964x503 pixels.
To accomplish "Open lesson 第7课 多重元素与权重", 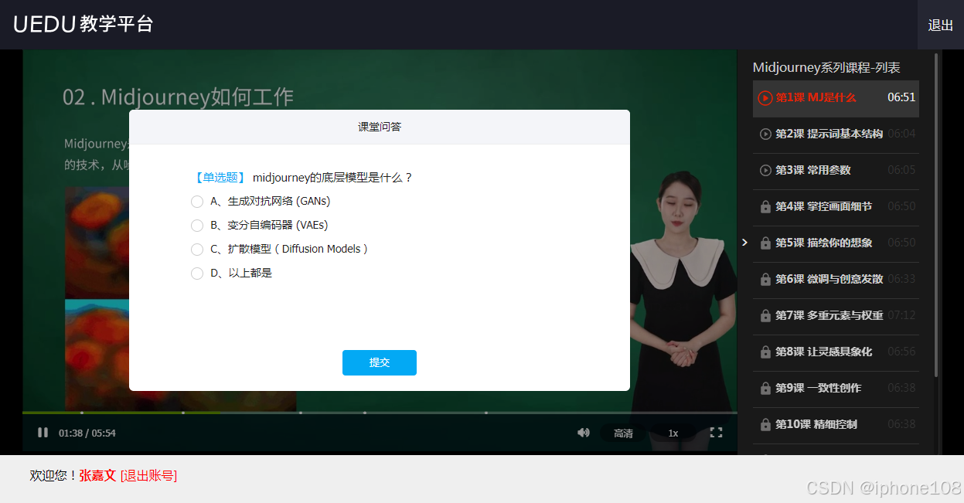I will tap(836, 316).
